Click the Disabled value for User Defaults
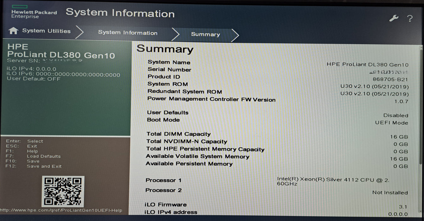The image size is (424, 221). click(x=396, y=116)
